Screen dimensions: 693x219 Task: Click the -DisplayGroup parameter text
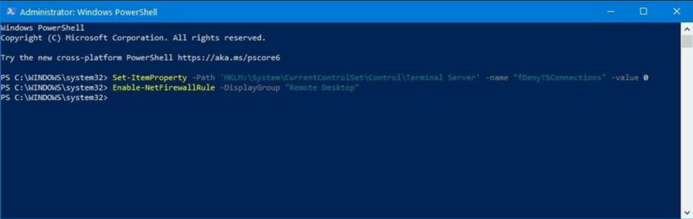click(249, 88)
